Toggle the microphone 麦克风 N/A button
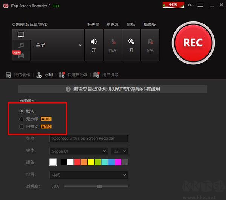This screenshot has height=200, width=226. click(x=113, y=45)
